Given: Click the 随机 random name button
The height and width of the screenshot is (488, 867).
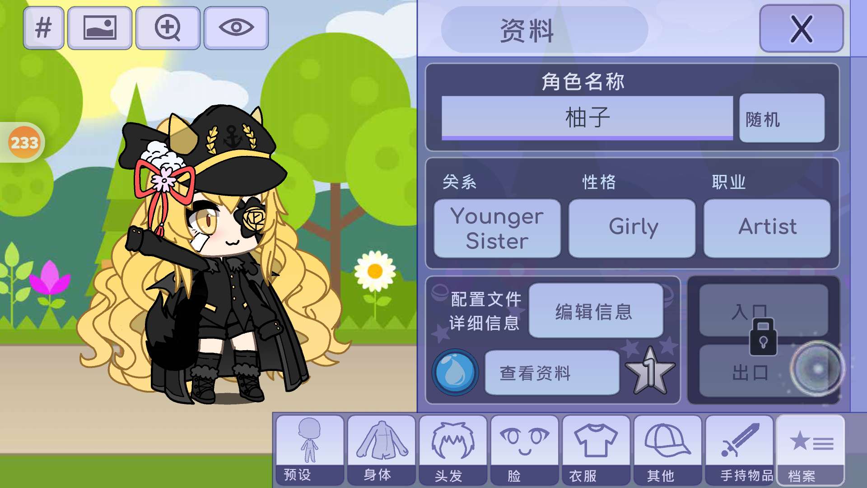Looking at the screenshot, I should [782, 118].
